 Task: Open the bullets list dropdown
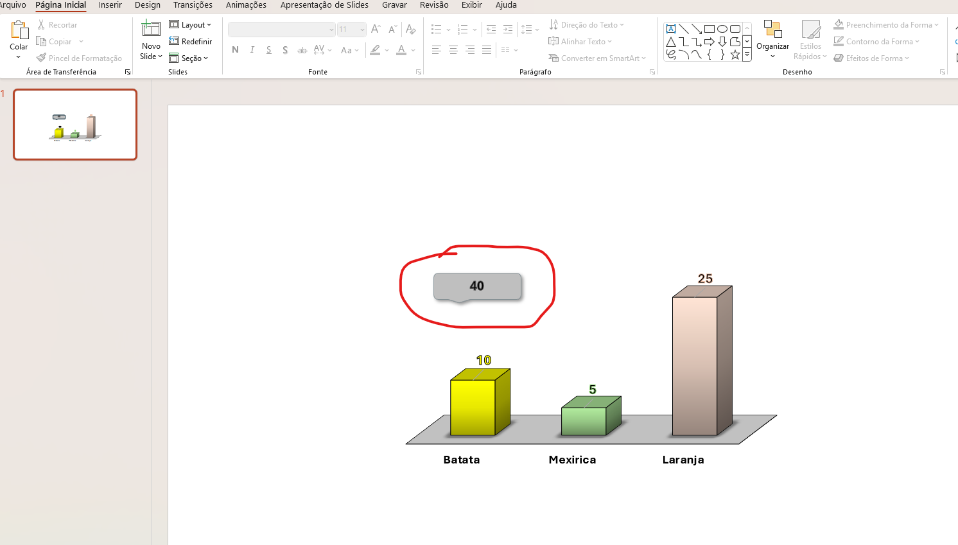[x=448, y=30]
